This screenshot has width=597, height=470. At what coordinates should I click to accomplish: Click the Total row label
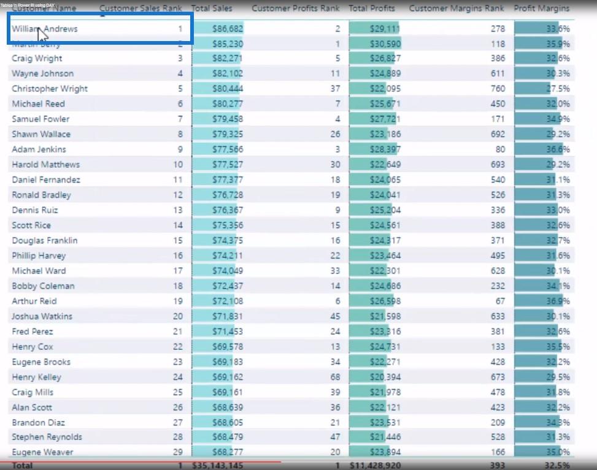22,466
